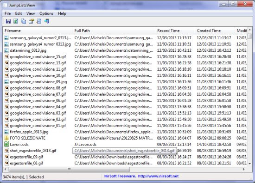The image size is (255, 183).
Task: Open the Options menu
Action: [x=46, y=13]
